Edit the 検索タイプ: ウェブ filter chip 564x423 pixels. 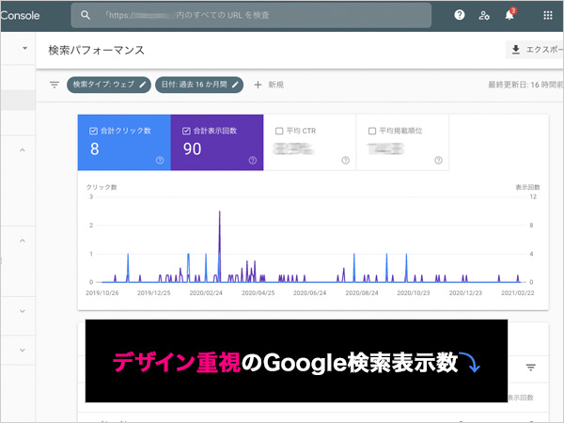point(109,85)
